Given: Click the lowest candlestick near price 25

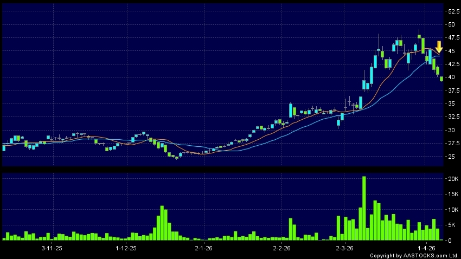Looking at the screenshot, I should pos(176,157).
